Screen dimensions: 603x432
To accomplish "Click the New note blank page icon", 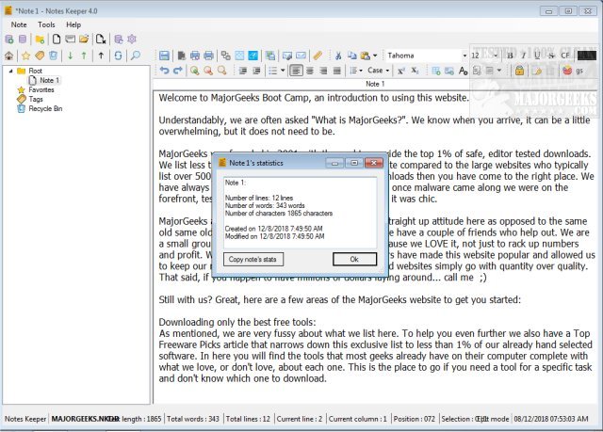I will click(x=57, y=40).
